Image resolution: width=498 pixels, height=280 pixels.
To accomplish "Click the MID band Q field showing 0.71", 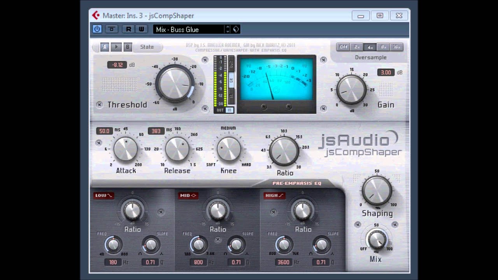I will click(x=236, y=262).
